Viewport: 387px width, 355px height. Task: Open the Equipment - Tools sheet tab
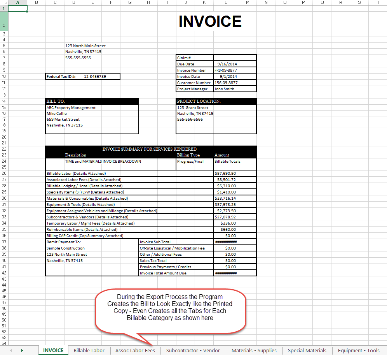click(x=359, y=350)
